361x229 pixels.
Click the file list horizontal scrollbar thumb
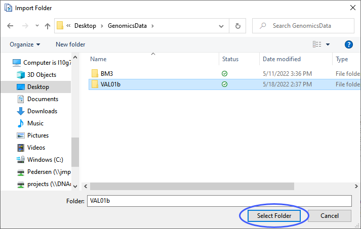pos(192,186)
